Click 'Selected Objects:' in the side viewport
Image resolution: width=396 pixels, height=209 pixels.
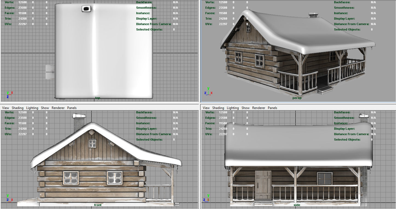point(347,140)
